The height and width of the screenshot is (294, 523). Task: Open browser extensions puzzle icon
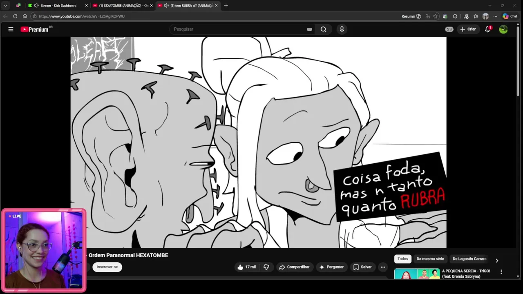(455, 16)
